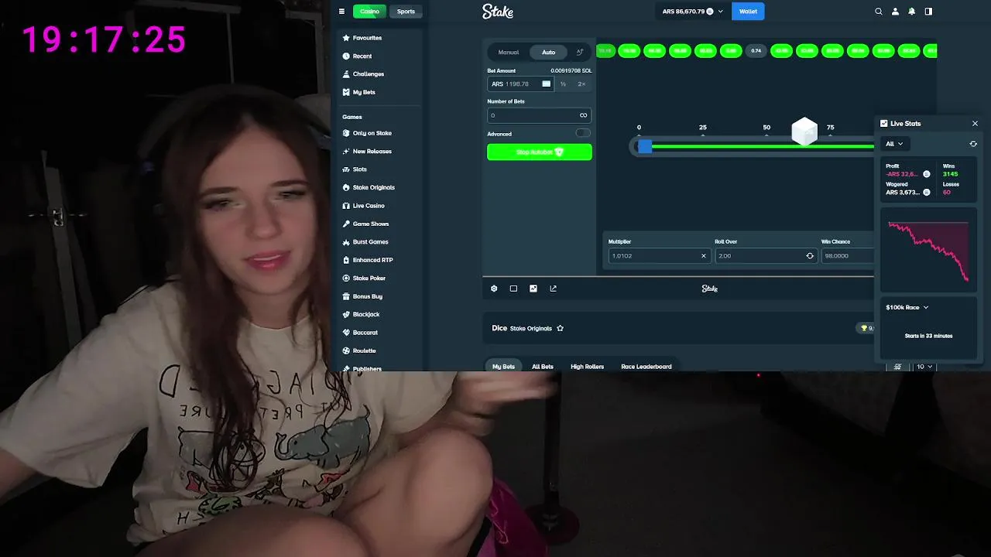
Task: Halve bet with the ½ button
Action: pyautogui.click(x=563, y=84)
